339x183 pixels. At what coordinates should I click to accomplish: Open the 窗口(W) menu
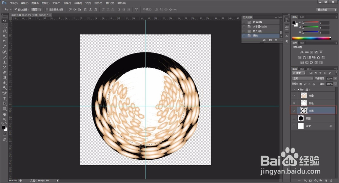point(110,3)
